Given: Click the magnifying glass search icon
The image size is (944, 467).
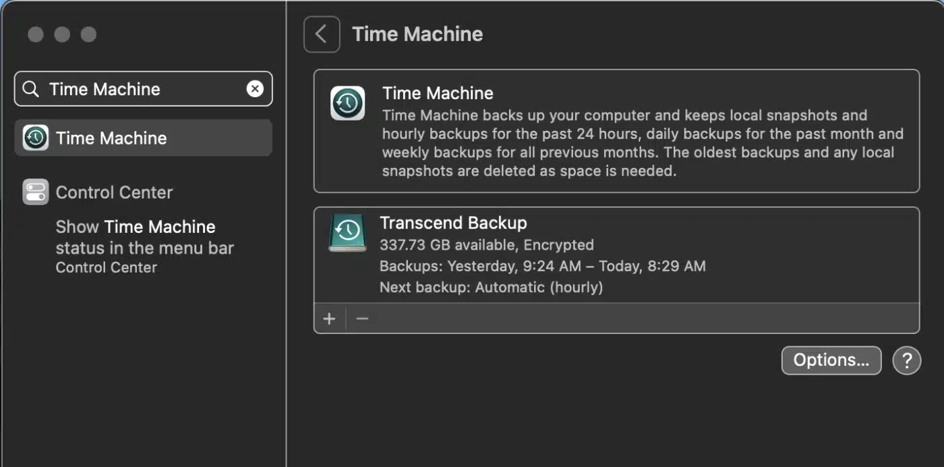Looking at the screenshot, I should [x=31, y=89].
